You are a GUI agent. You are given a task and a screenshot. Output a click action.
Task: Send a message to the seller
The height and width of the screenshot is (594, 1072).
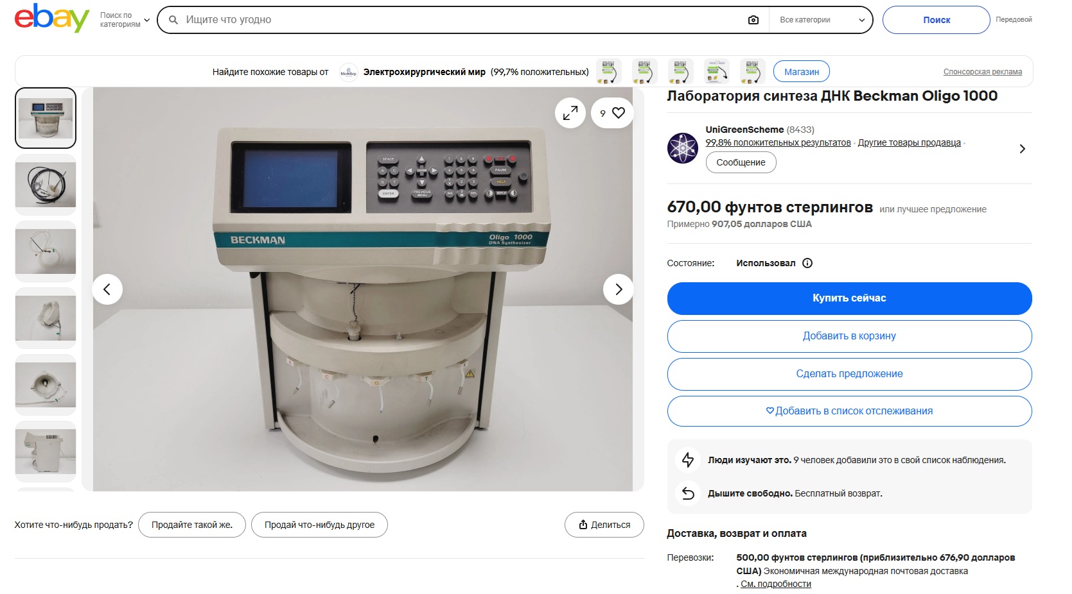click(741, 162)
